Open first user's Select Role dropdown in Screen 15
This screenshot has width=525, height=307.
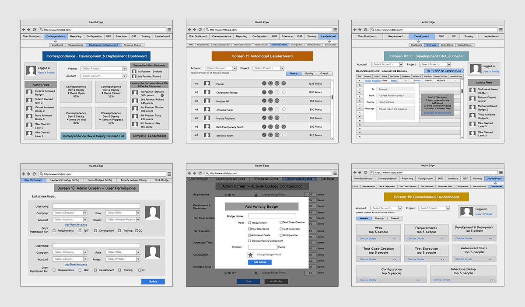(123, 213)
